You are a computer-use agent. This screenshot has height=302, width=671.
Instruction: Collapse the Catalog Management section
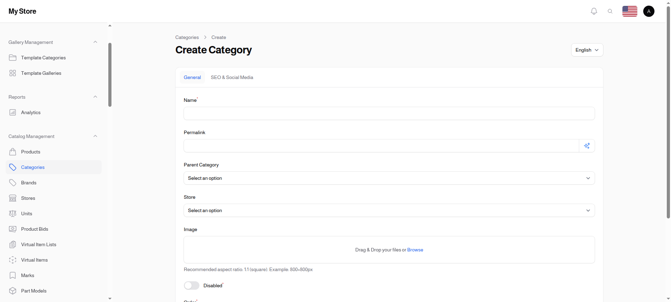click(95, 136)
